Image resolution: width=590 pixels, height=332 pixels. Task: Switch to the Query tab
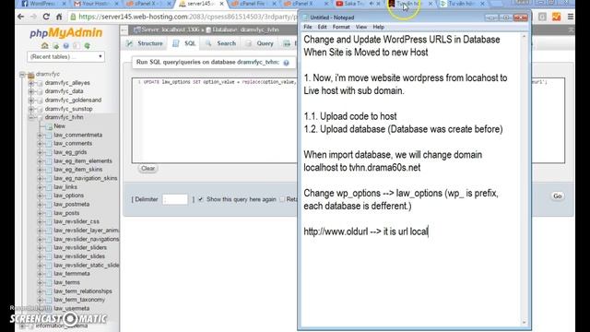coord(260,43)
